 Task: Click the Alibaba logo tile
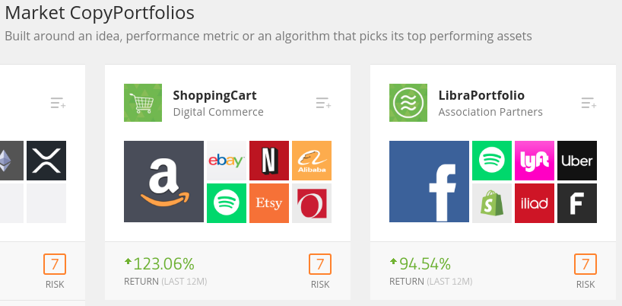312,161
